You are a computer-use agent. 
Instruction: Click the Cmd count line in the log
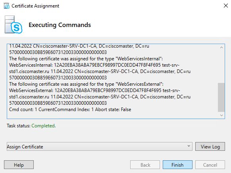[70, 110]
